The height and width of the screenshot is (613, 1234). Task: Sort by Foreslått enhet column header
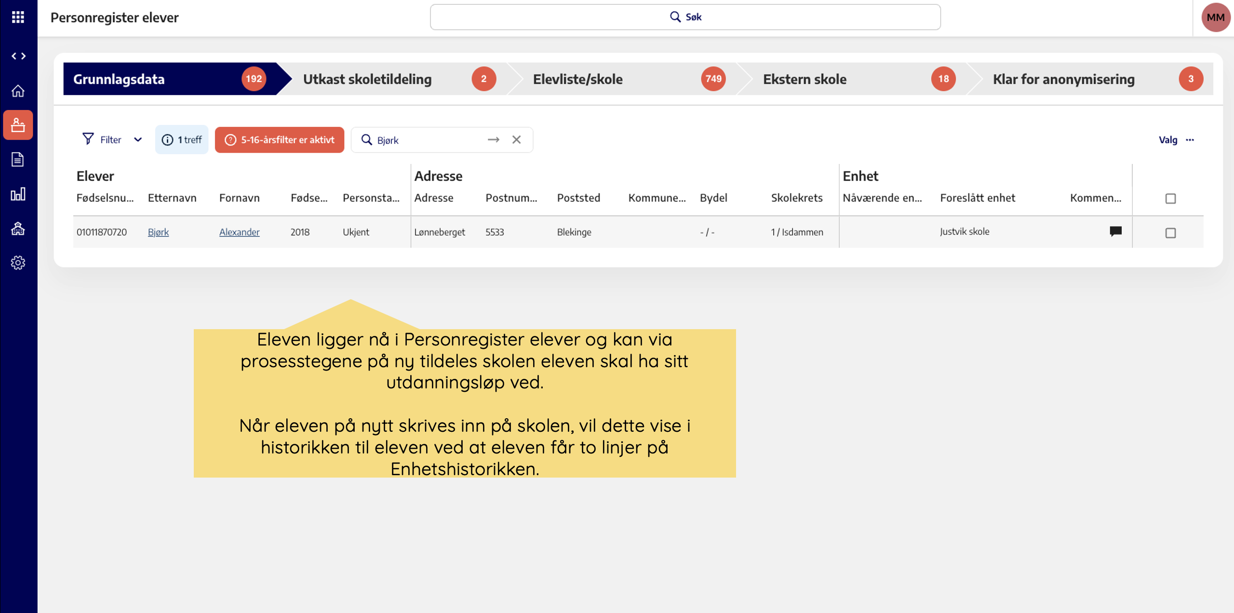point(978,198)
